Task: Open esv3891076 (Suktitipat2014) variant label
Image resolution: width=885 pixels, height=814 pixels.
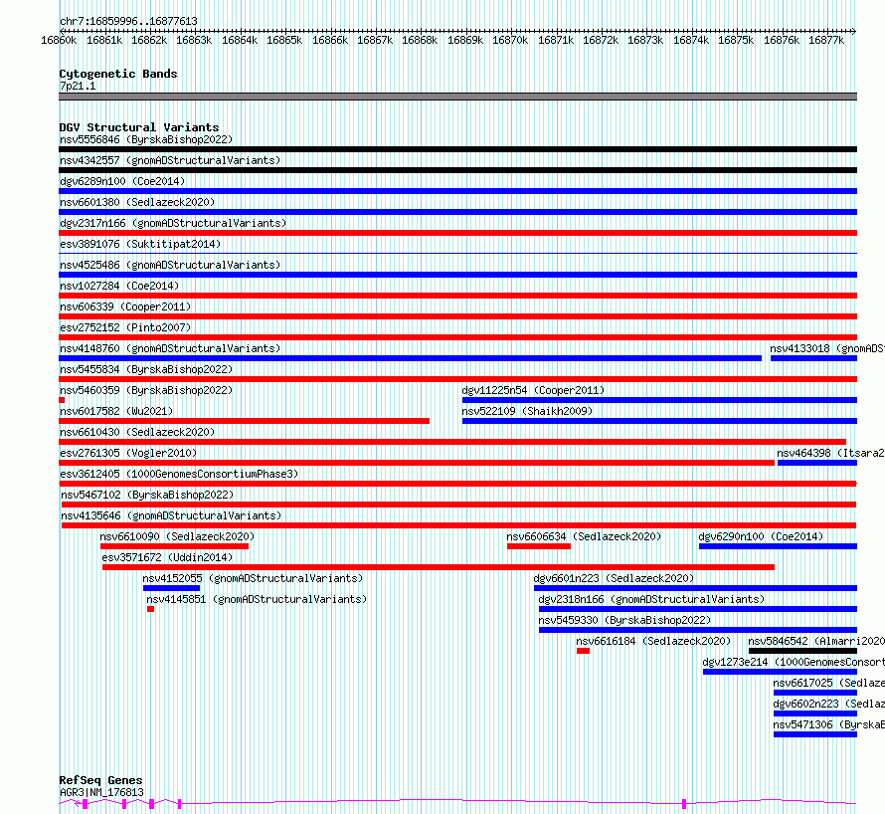Action: [140, 244]
